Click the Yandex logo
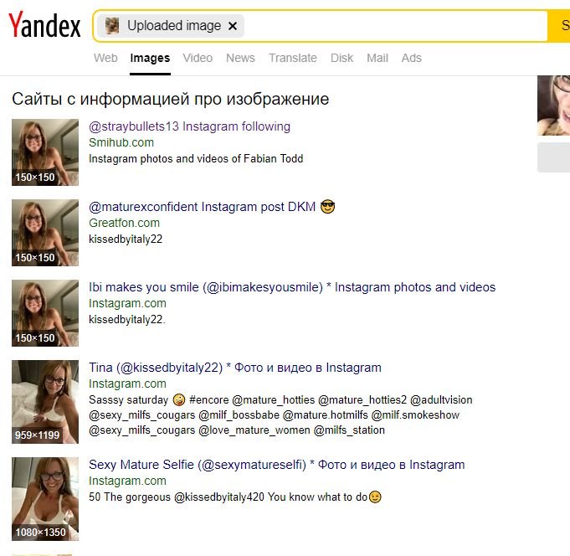Screen dimensions: 570x556 [44, 25]
